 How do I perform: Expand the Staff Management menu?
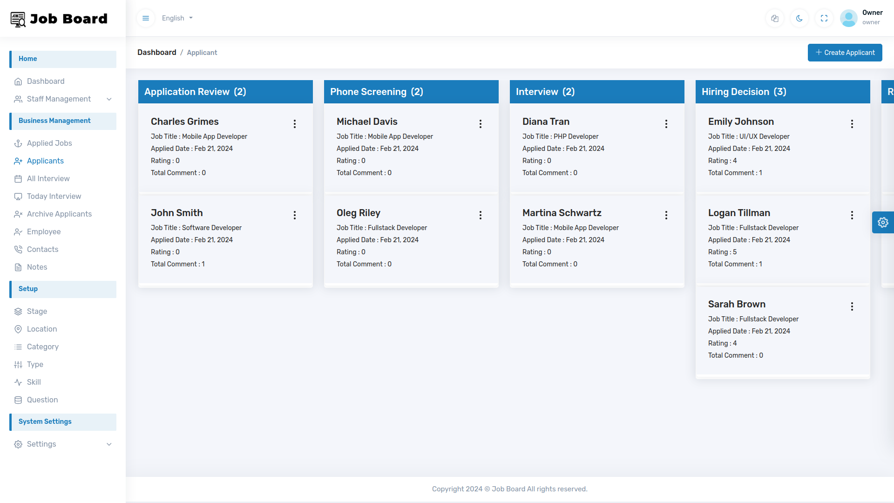click(59, 99)
